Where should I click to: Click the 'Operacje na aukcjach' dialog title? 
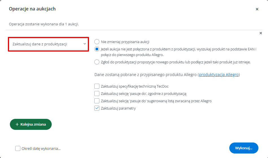pyautogui.click(x=32, y=9)
